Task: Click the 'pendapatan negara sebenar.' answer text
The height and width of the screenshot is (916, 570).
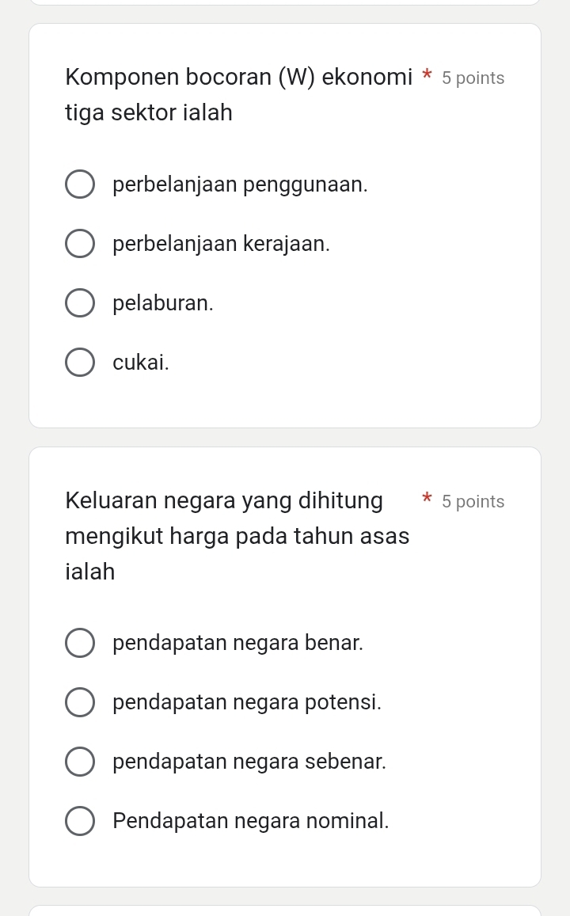Action: [249, 762]
